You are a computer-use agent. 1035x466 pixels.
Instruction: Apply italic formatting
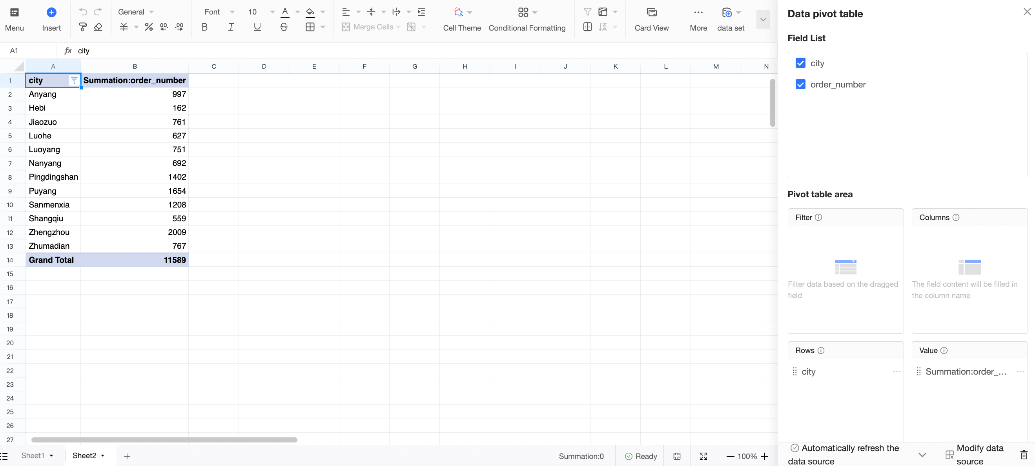pyautogui.click(x=231, y=27)
